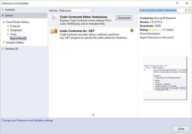Click the green installed checkmark icon

tap(132, 30)
